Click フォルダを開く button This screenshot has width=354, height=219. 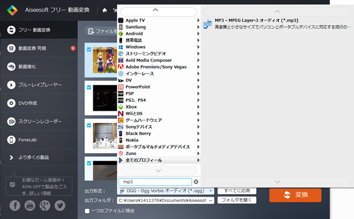coord(237,200)
